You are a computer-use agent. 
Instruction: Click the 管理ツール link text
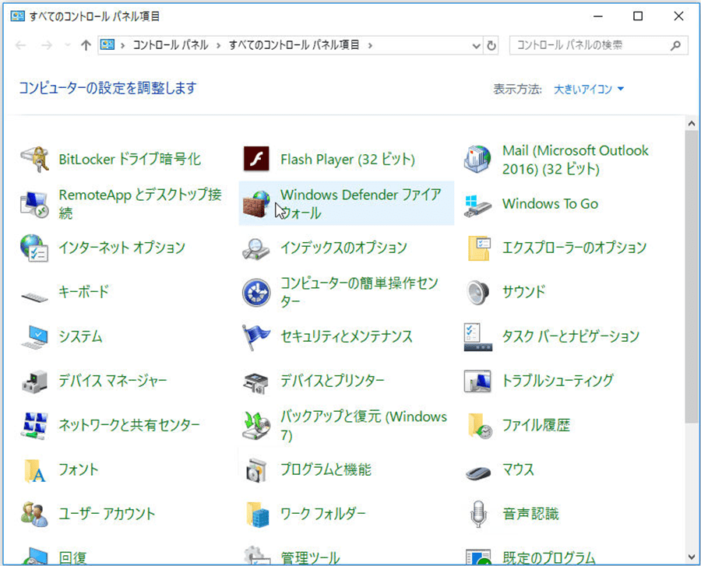[x=310, y=558]
